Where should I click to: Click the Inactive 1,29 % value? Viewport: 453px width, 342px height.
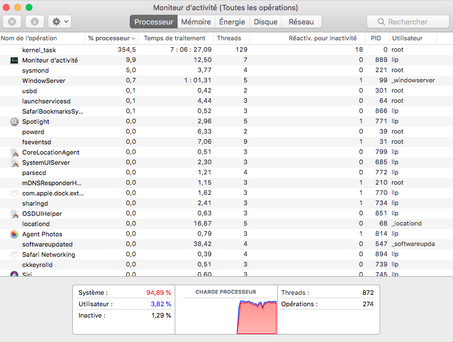pos(161,315)
